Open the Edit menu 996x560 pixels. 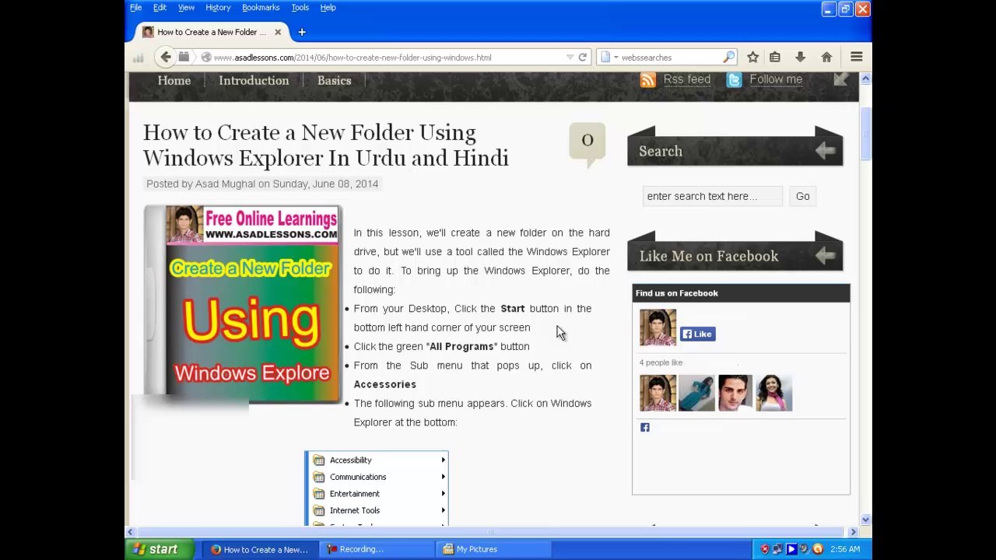coord(160,8)
